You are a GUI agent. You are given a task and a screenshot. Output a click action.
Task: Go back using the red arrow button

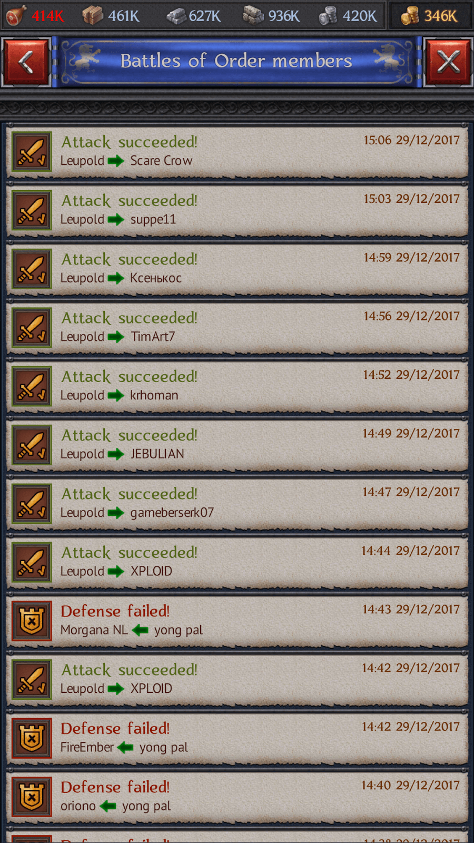tap(26, 63)
